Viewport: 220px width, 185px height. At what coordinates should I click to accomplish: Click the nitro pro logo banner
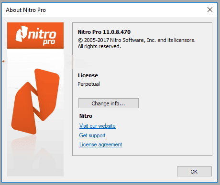[35, 35]
